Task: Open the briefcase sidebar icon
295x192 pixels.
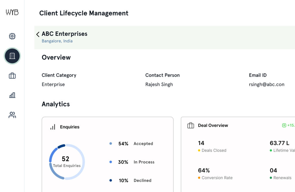Action: coord(12,76)
